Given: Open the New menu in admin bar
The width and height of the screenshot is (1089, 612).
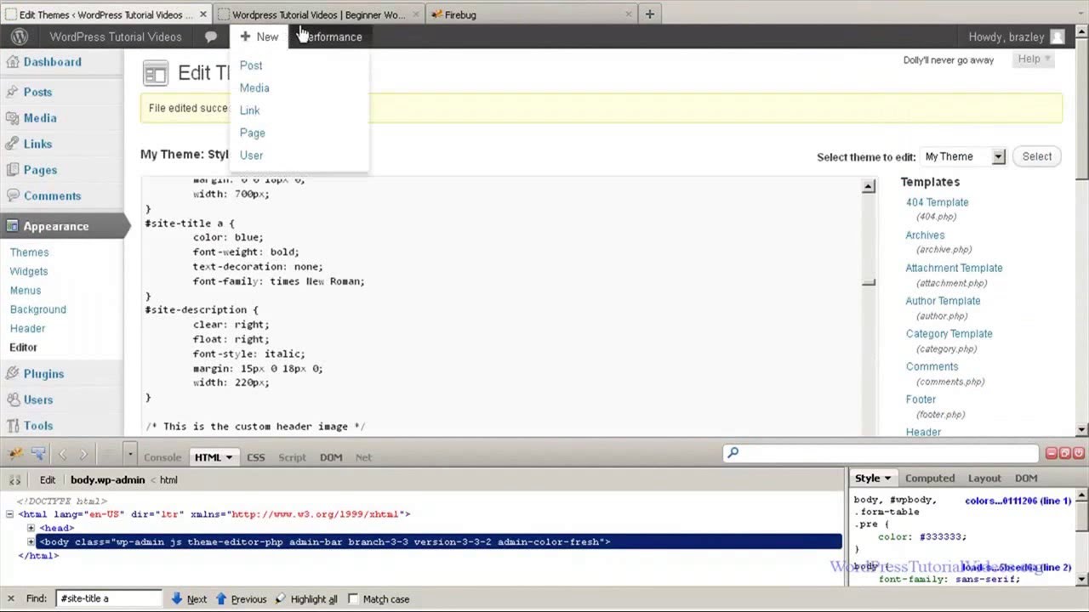Looking at the screenshot, I should click(x=259, y=37).
